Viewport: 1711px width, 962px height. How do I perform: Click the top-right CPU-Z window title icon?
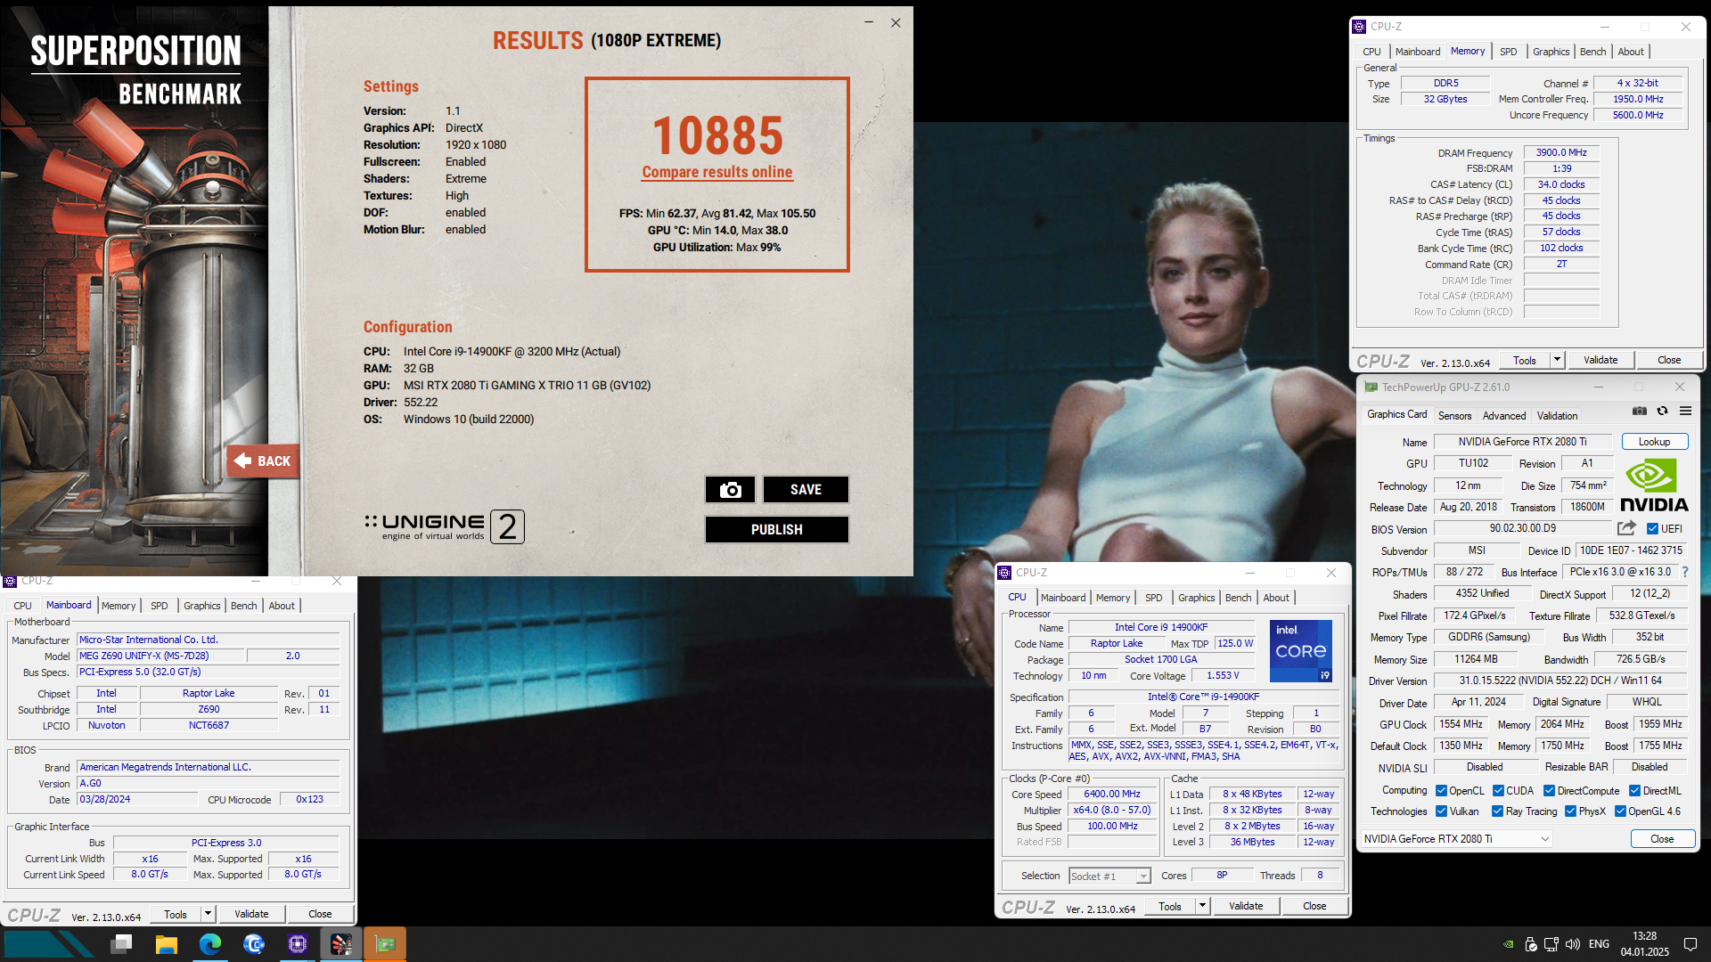tap(1359, 27)
